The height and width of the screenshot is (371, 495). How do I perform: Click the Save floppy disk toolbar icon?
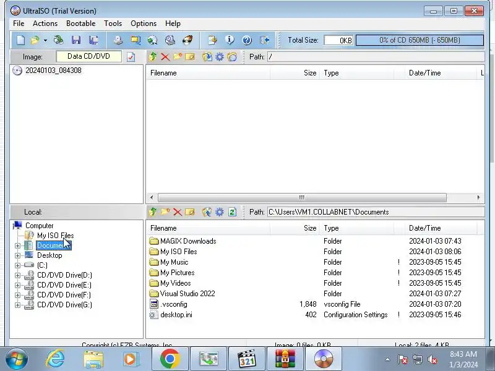(x=76, y=40)
